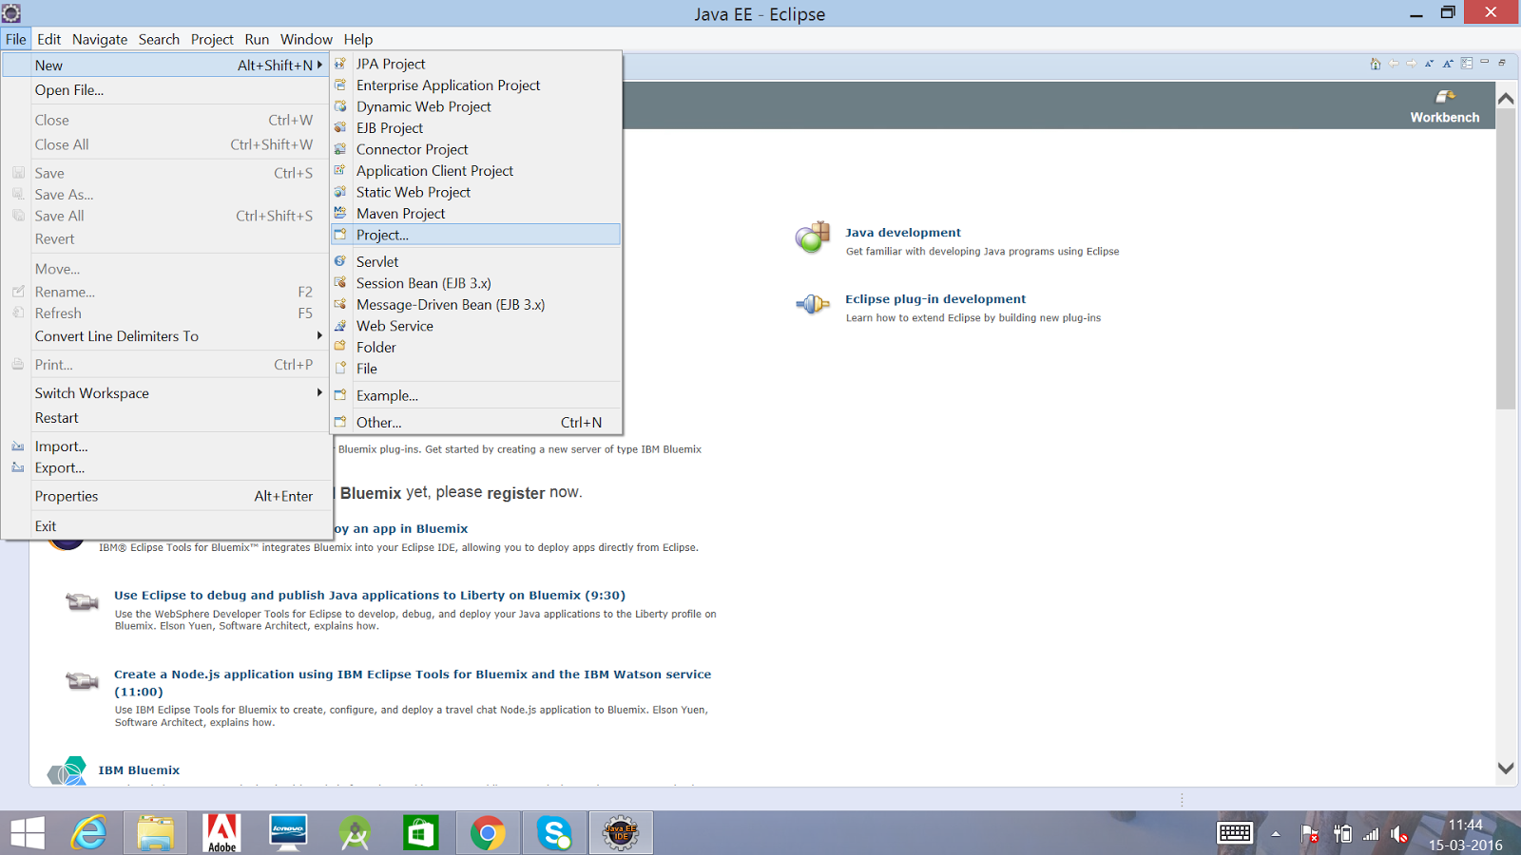Open Skype from the taskbar

tap(554, 833)
